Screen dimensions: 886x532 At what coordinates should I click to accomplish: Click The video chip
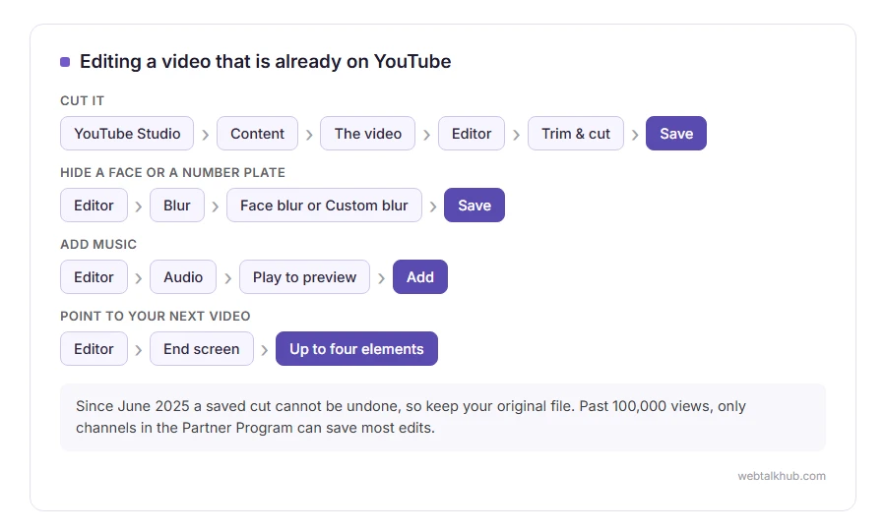(368, 134)
